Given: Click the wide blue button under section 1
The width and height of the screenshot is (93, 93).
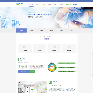Looking at the screenshot, I should [x=24, y=71].
